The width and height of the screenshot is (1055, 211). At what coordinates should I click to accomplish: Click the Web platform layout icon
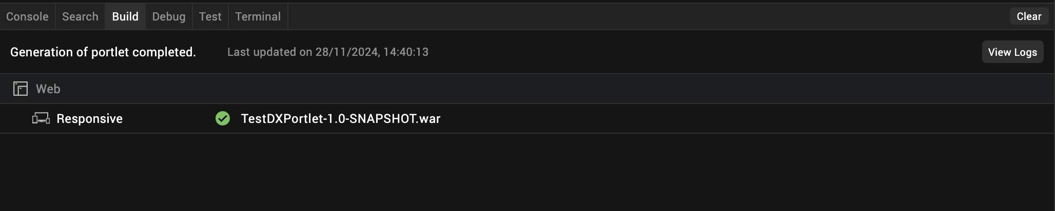pyautogui.click(x=21, y=89)
